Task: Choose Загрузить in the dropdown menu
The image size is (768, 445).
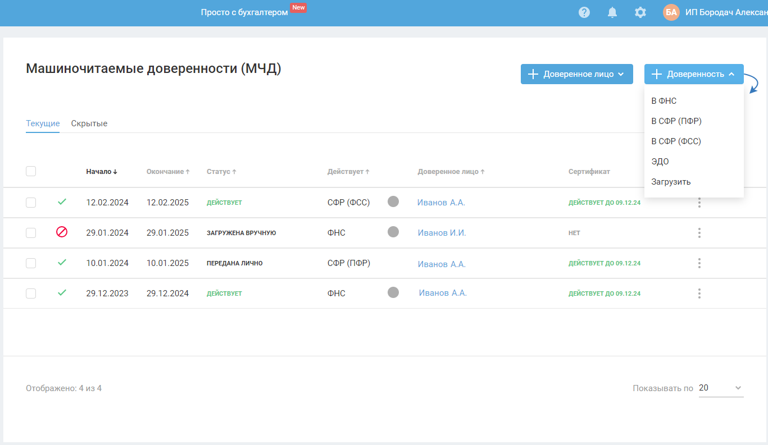Action: coord(671,182)
